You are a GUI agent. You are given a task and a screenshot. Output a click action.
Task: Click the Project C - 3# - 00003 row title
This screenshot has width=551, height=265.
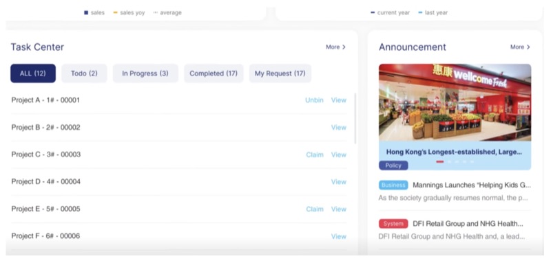(46, 154)
